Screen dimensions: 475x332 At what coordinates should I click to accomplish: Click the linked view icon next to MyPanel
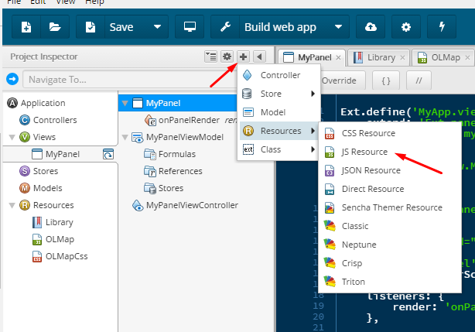(x=108, y=154)
